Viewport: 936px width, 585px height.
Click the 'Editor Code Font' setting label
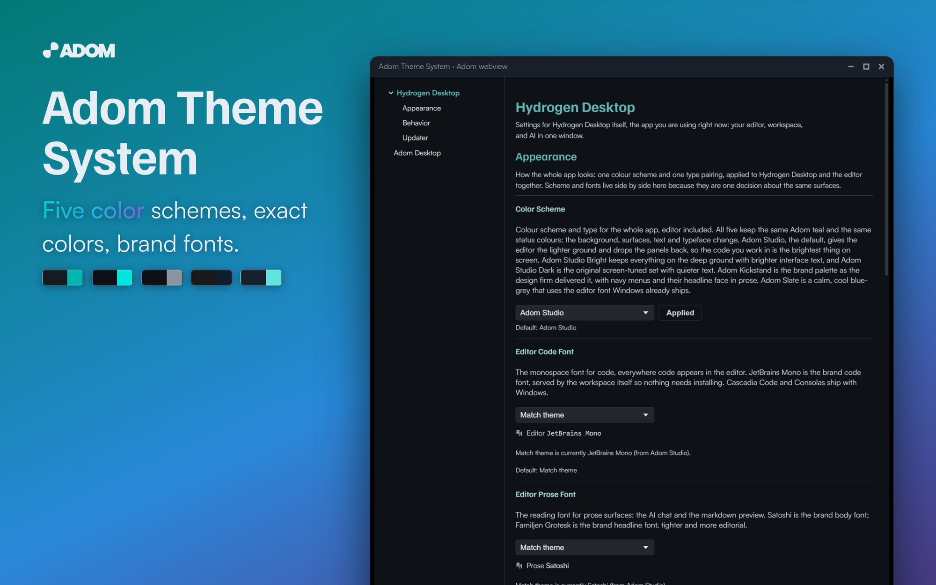point(544,351)
